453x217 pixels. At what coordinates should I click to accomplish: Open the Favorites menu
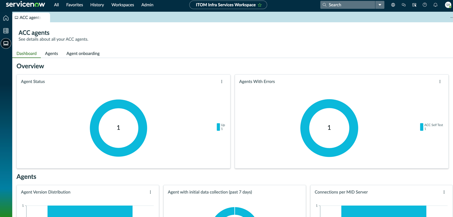[x=75, y=5]
